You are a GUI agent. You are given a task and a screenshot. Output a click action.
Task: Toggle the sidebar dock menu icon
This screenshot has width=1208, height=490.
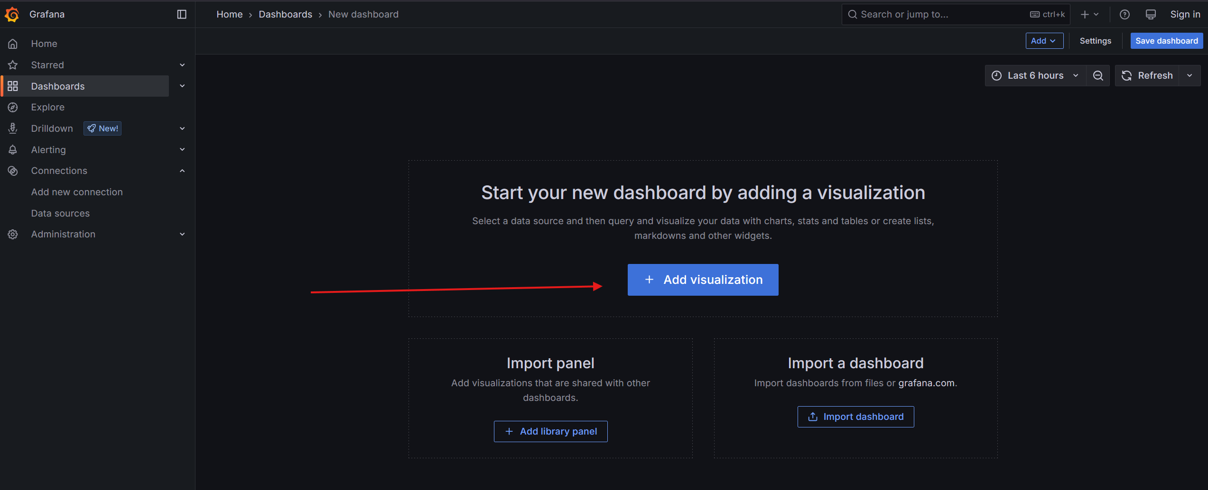click(x=182, y=15)
